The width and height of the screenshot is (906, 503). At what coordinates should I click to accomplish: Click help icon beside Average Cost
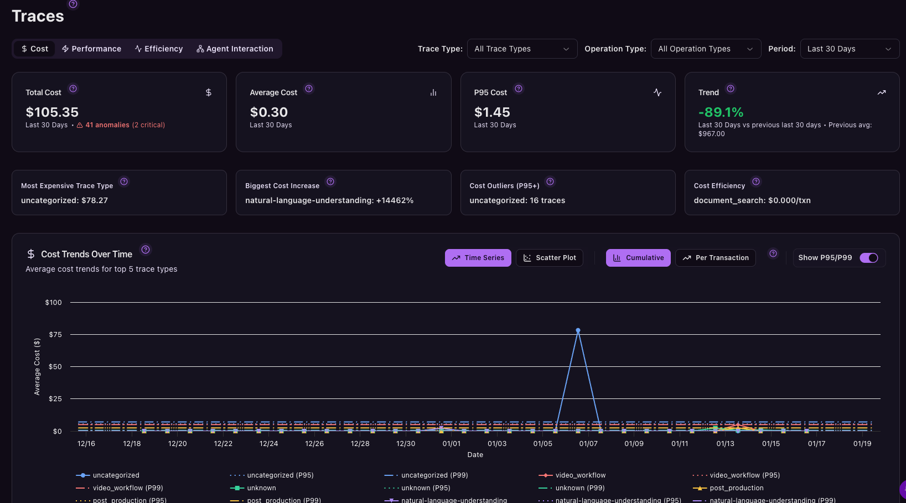(309, 89)
